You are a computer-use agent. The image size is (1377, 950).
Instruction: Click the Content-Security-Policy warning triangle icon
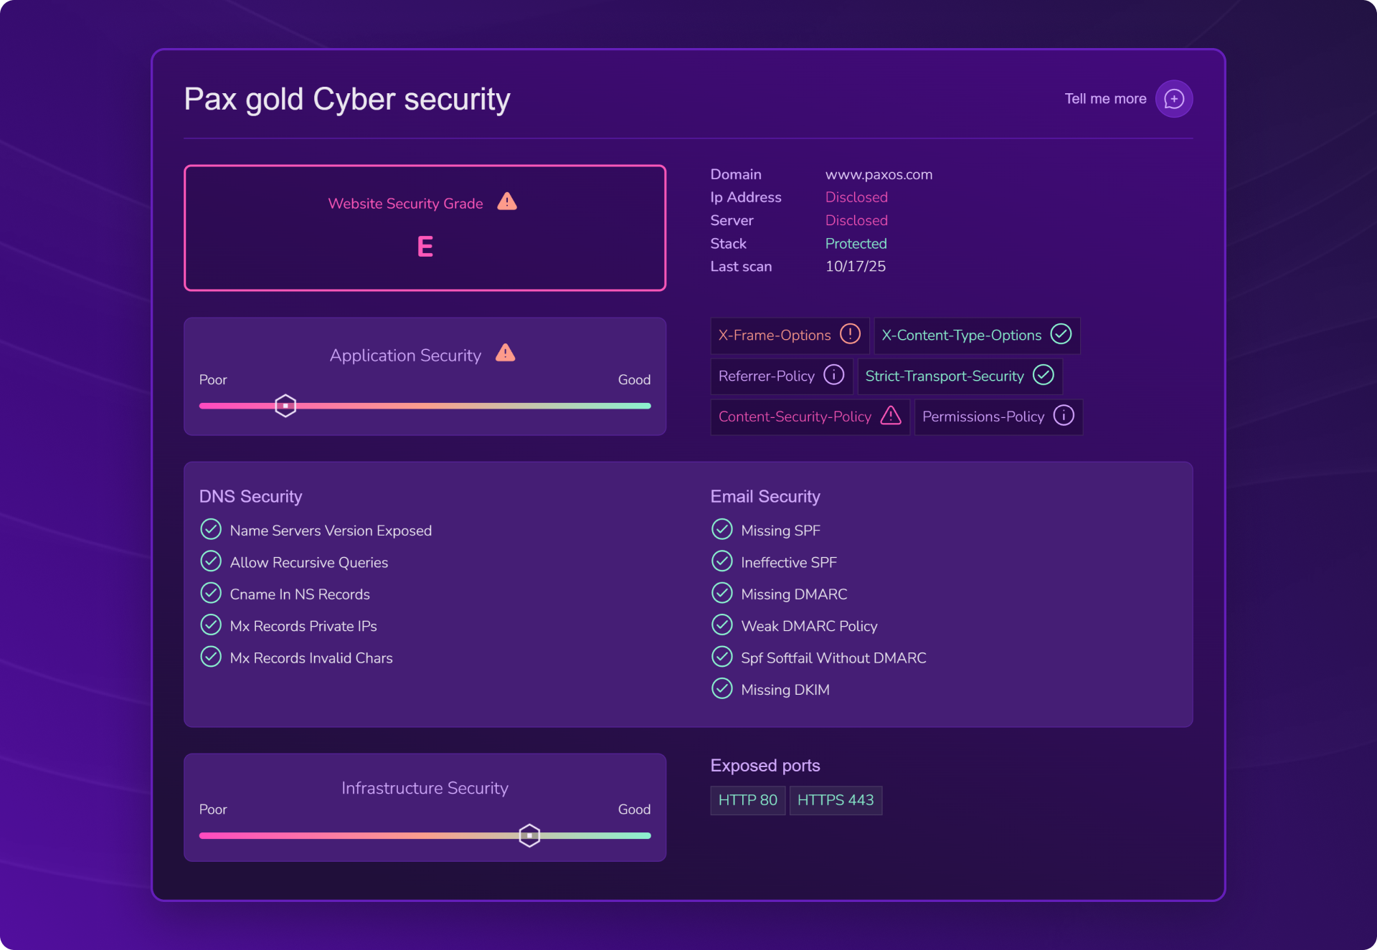(x=891, y=415)
